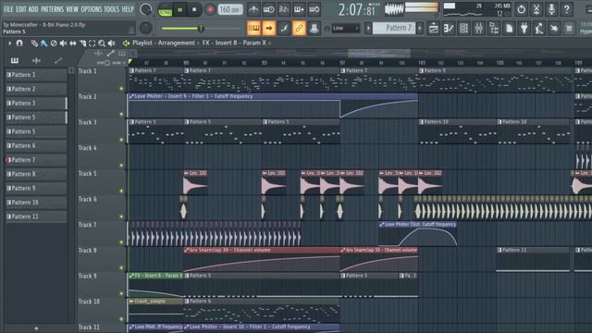Mute Track 7 with its green dot

pyautogui.click(x=121, y=242)
